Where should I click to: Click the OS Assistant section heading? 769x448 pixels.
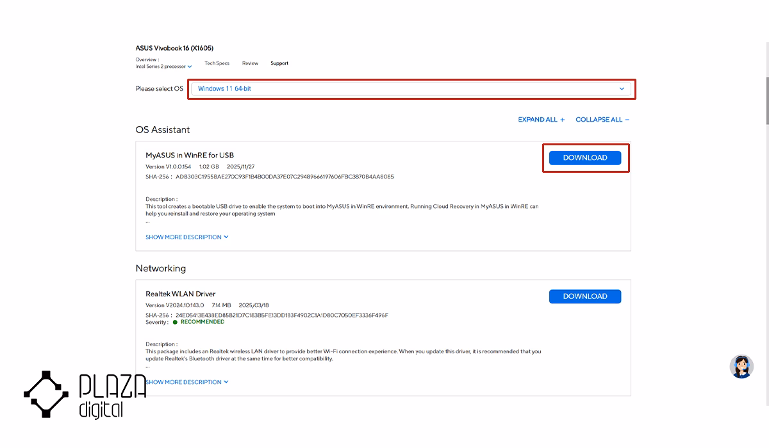163,130
